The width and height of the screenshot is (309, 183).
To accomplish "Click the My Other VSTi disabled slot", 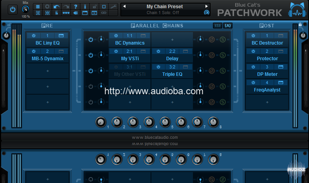I will coord(130,71).
